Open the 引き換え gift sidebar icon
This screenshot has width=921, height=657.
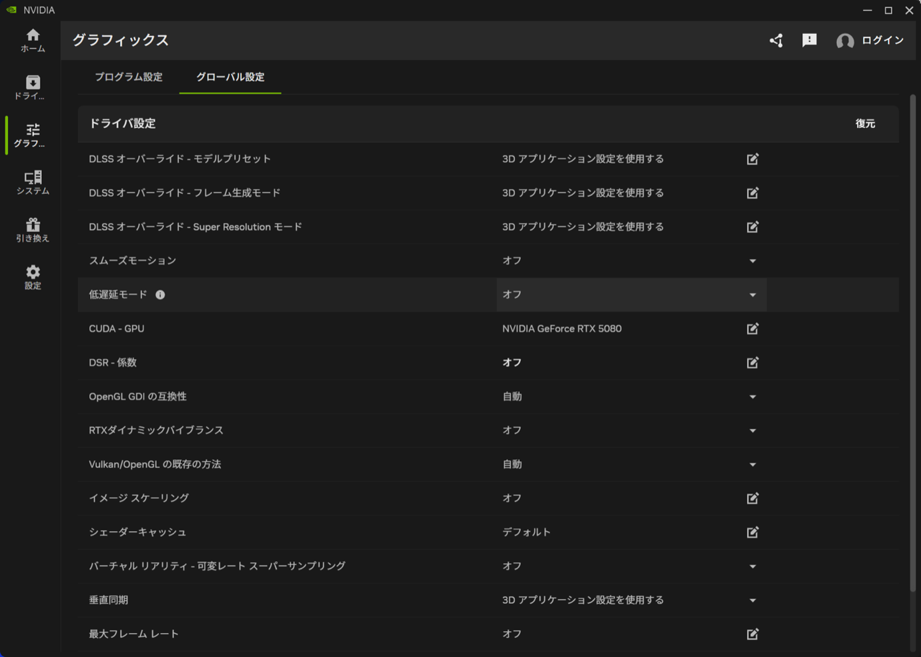click(x=33, y=230)
